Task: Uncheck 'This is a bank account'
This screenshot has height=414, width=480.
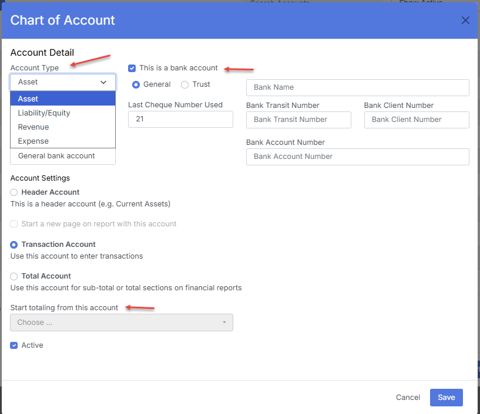Action: (x=132, y=68)
